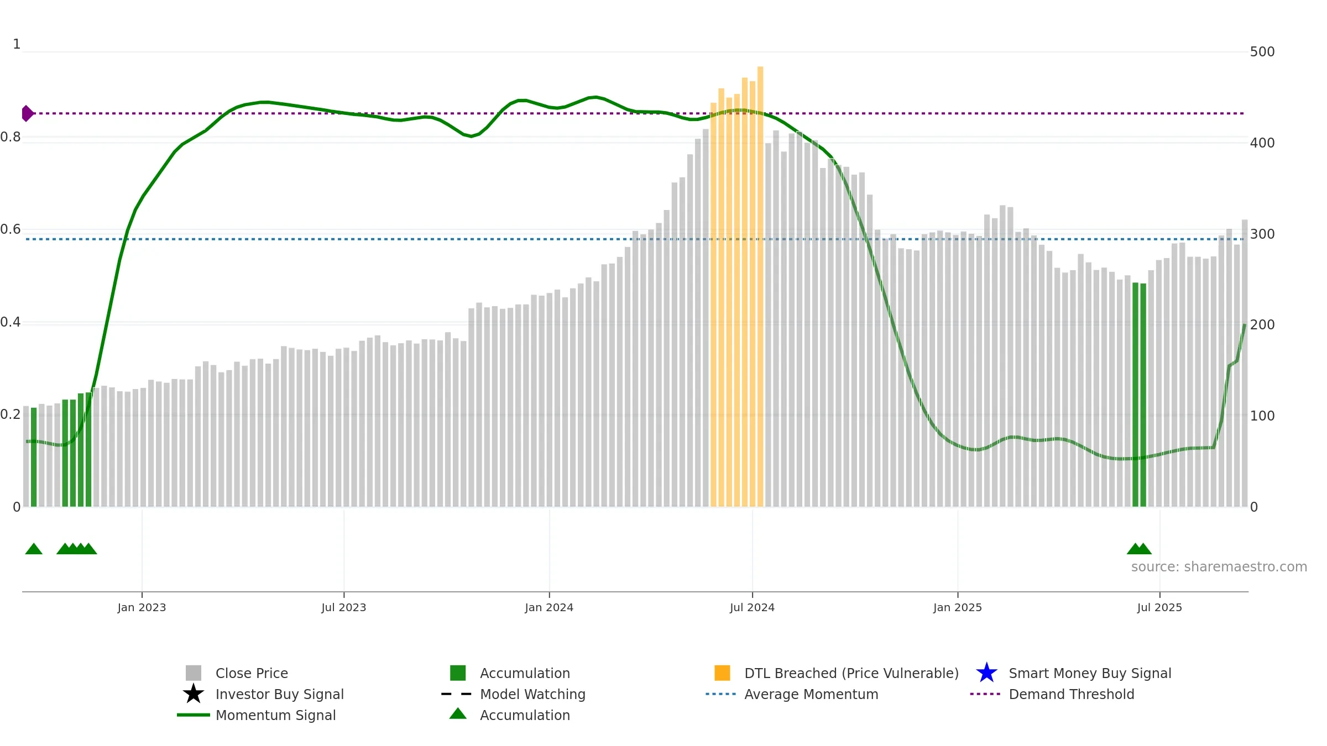Toggle the blue star Smart Money Buy Signal icon

[x=986, y=673]
